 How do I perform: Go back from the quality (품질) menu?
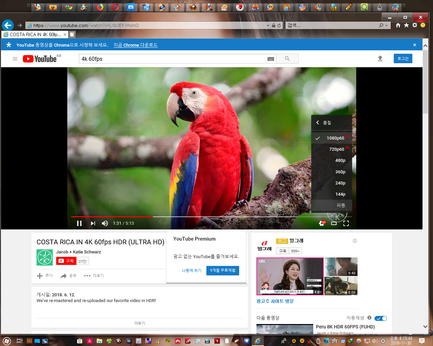point(318,123)
